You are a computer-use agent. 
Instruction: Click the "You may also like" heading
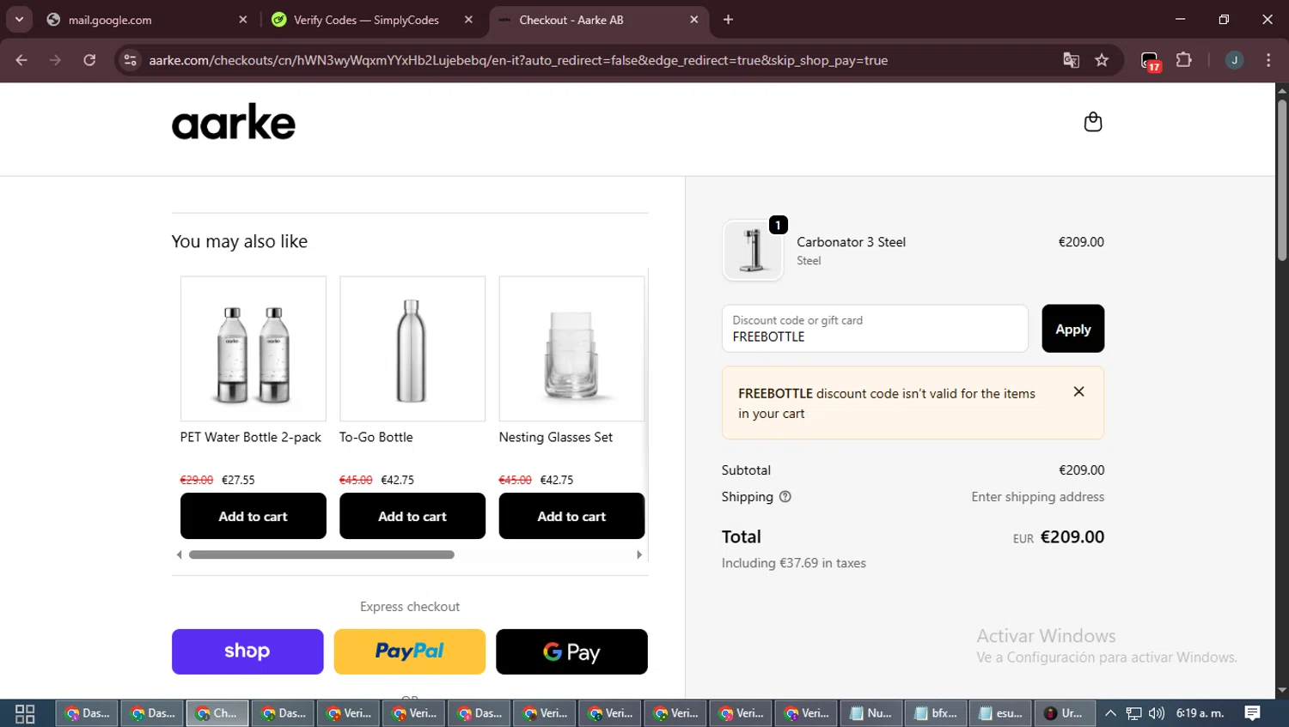tap(240, 241)
